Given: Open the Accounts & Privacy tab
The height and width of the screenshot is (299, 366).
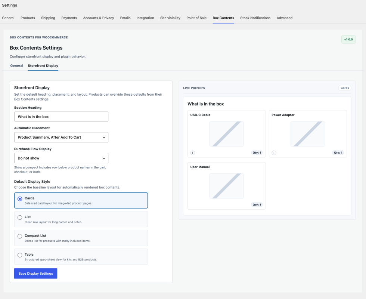Looking at the screenshot, I should pos(99,18).
